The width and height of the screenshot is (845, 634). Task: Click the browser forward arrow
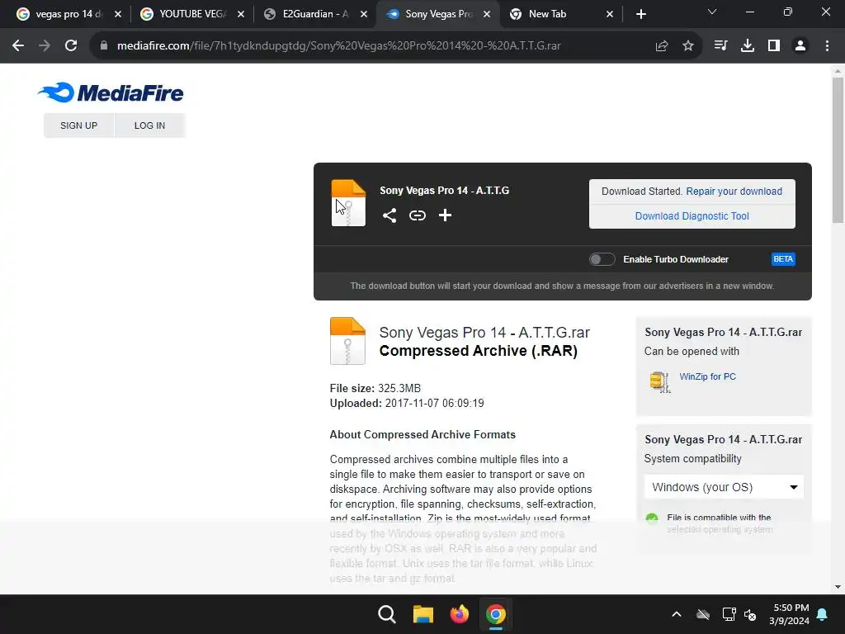[x=45, y=46]
